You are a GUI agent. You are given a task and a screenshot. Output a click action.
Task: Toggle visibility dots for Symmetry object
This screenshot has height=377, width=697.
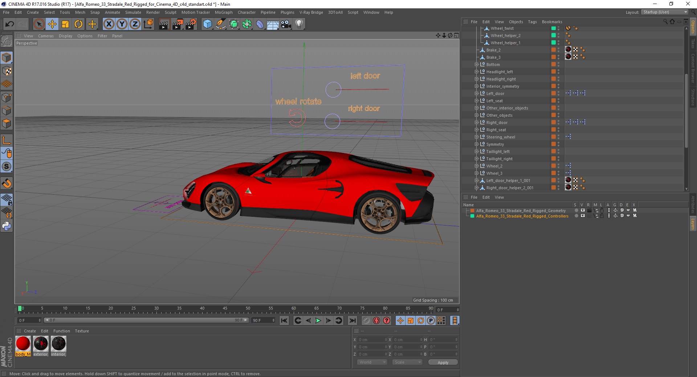coord(559,144)
